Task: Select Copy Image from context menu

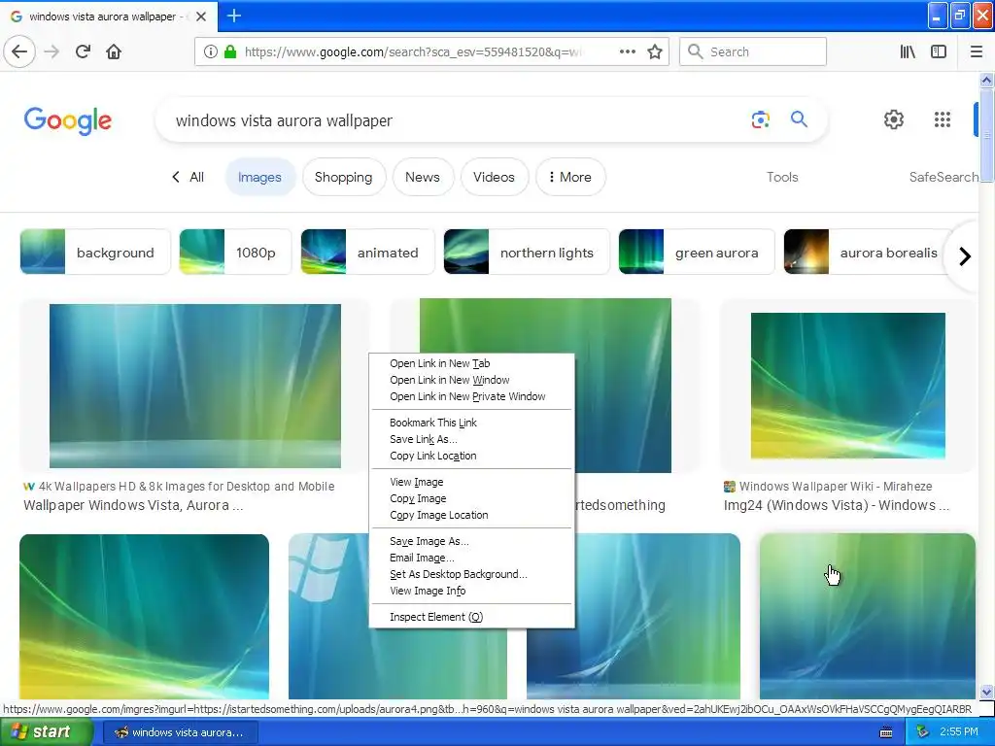Action: point(471,498)
